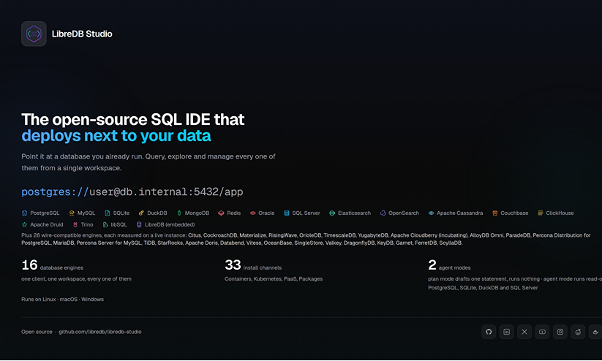Click the 'deploys next to your data' headline
The image size is (602, 361).
click(116, 136)
